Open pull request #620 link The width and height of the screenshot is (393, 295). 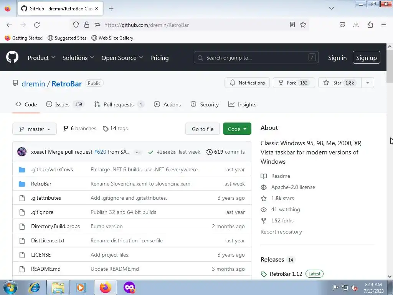tap(100, 152)
